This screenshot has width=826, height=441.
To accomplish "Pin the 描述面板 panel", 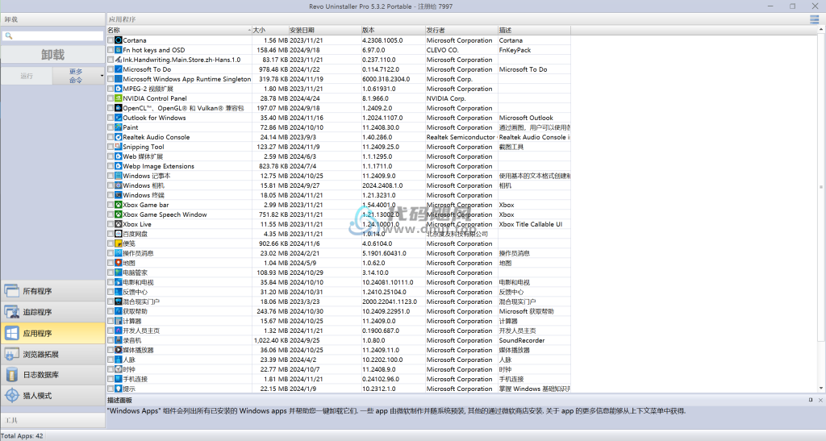I will pyautogui.click(x=811, y=400).
